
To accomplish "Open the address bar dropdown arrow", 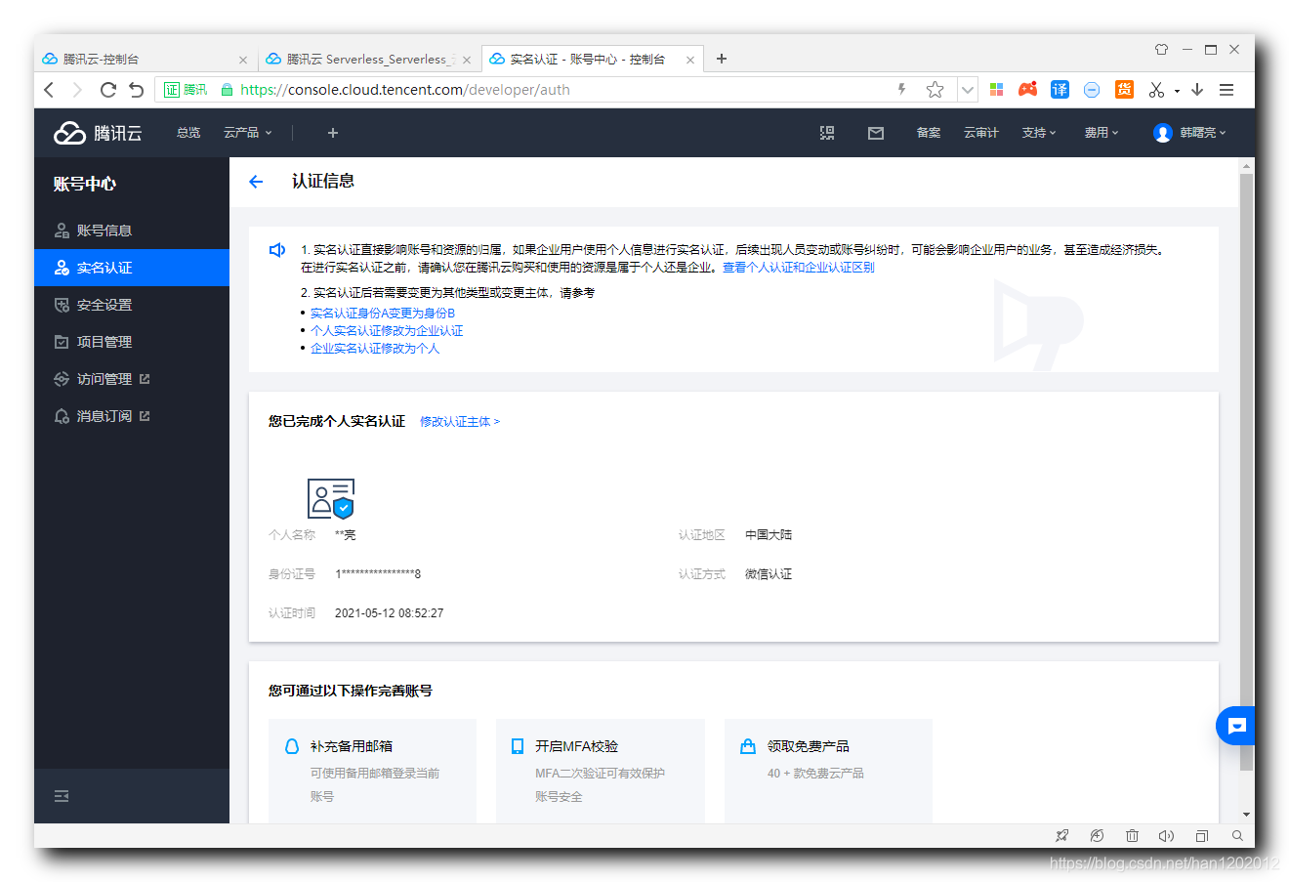I will click(x=967, y=90).
